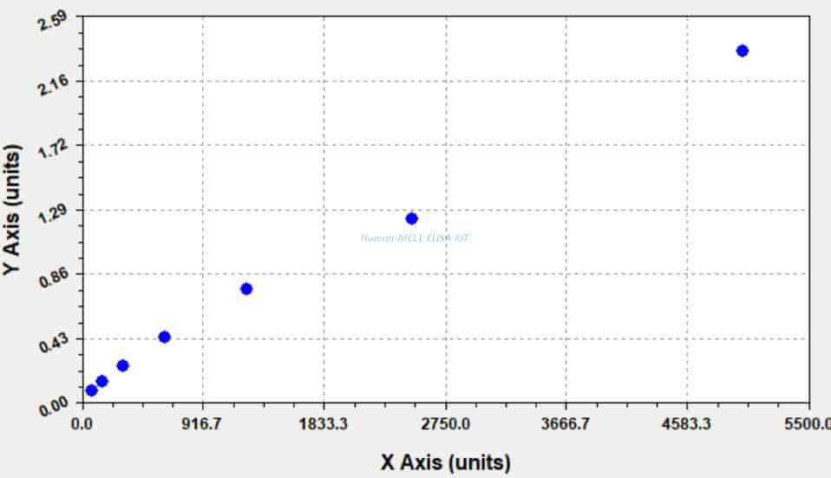831x478 pixels.
Task: Click the 1833.3 X-axis tick label
Action: point(324,424)
